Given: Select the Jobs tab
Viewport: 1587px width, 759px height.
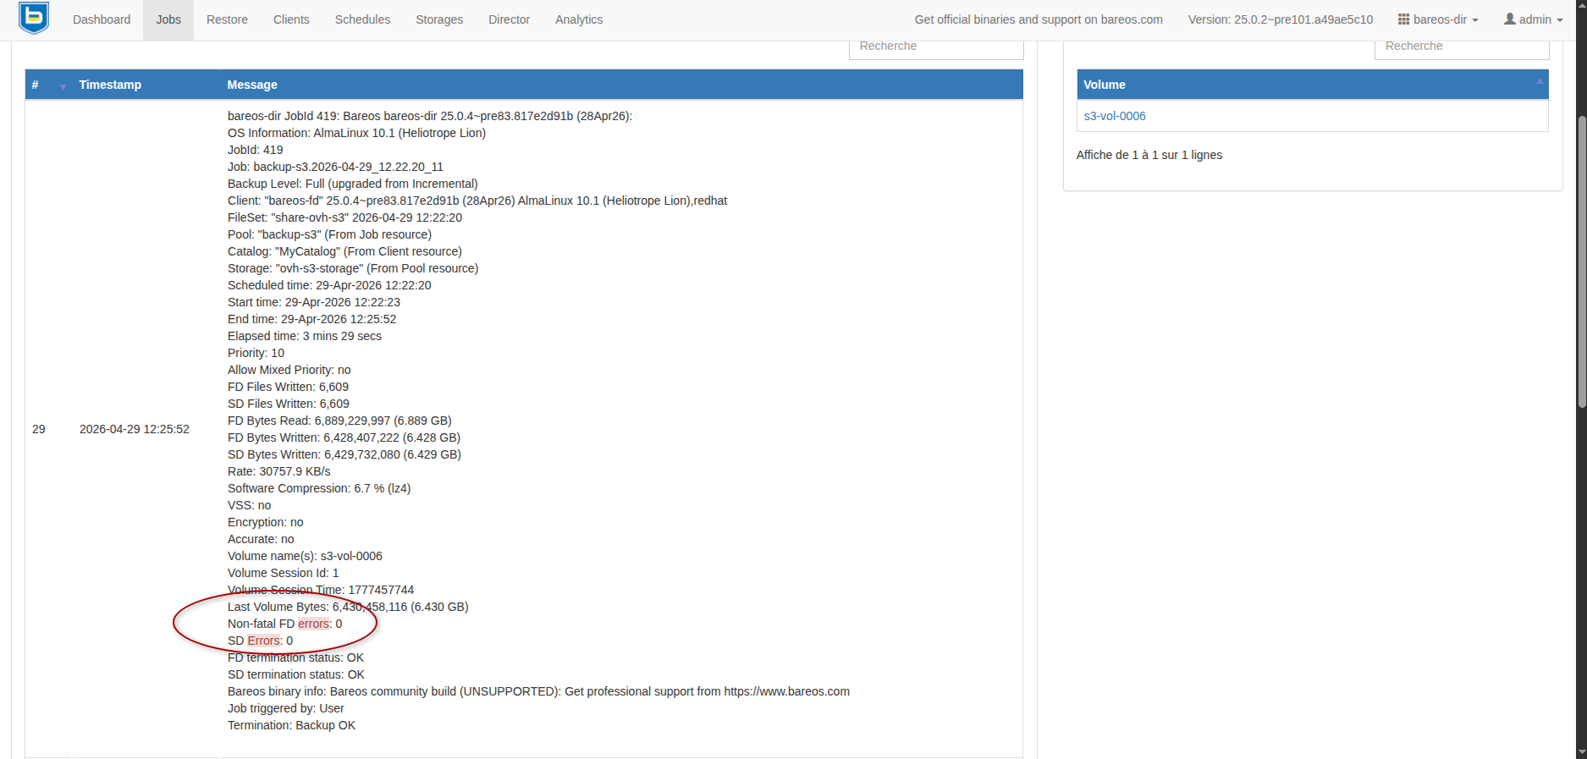Looking at the screenshot, I should [x=168, y=19].
